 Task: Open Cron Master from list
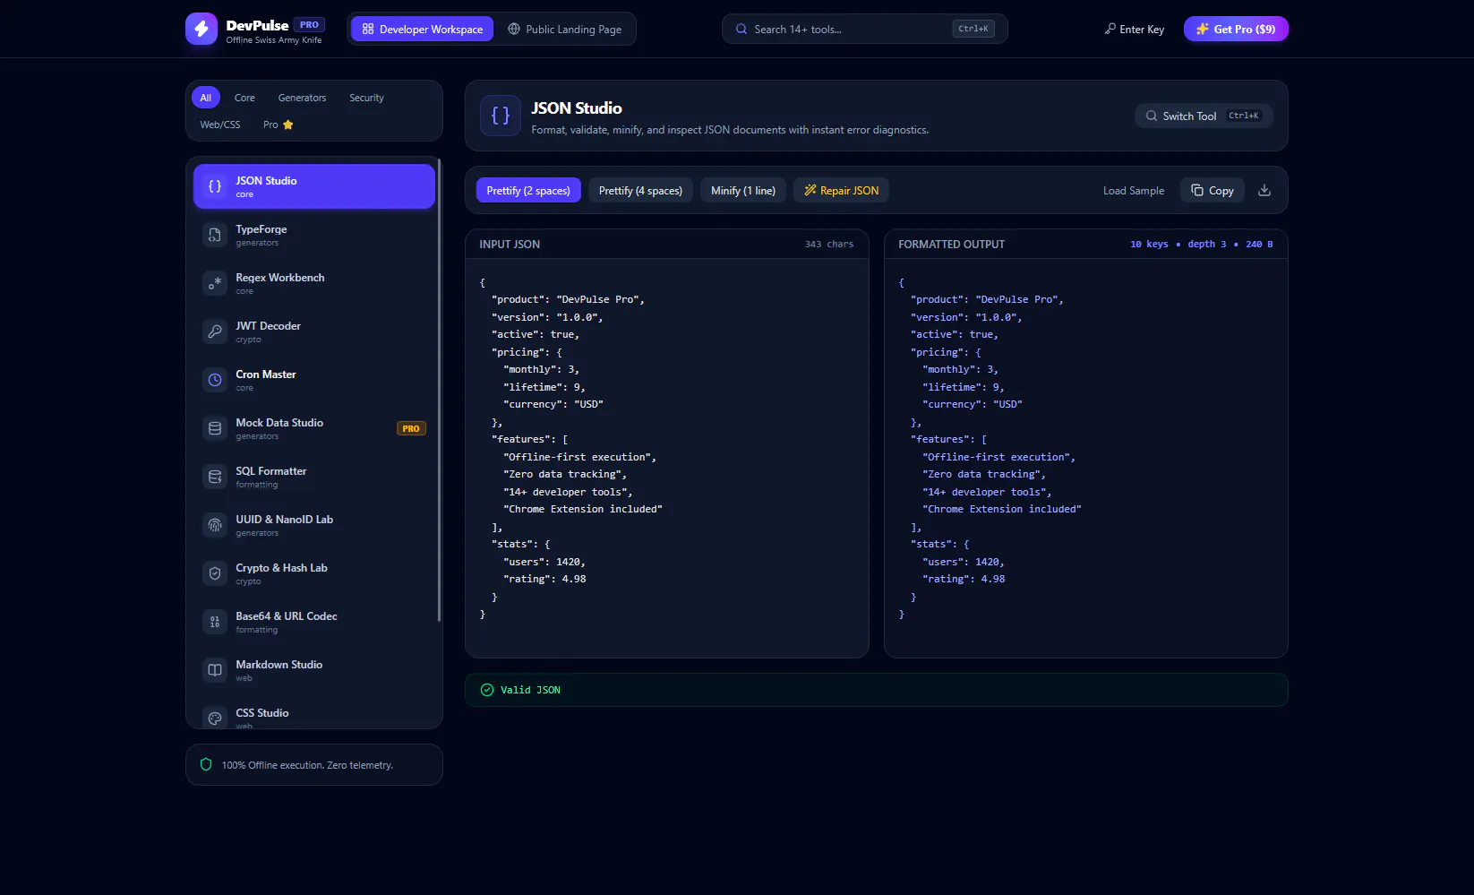pos(314,380)
